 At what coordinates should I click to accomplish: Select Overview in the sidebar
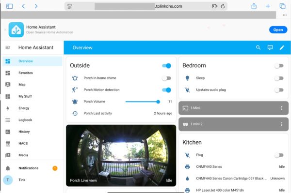32,61
